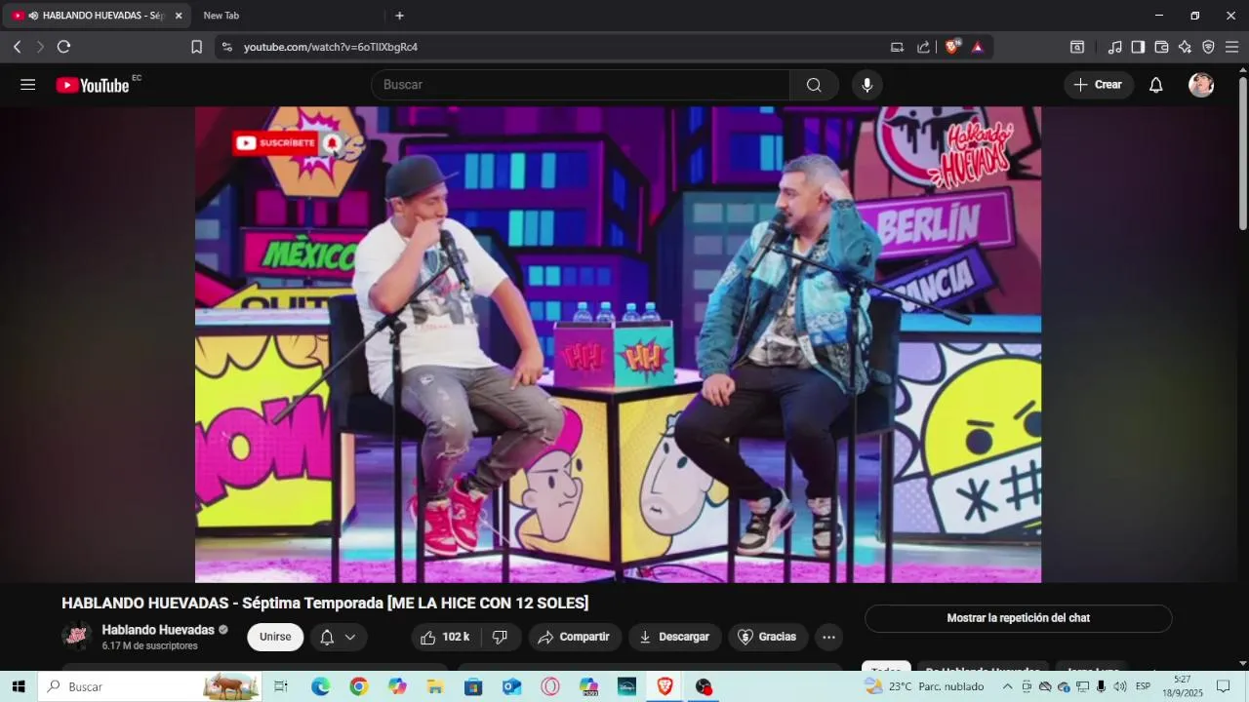Open a new browser tab
Viewport: 1249px width, 702px height.
click(x=399, y=16)
